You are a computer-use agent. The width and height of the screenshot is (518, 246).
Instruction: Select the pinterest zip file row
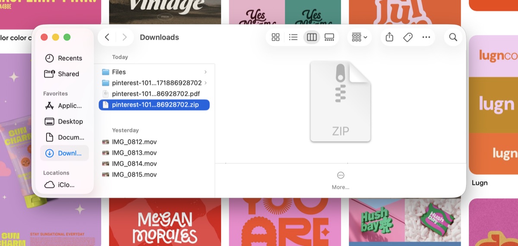pyautogui.click(x=154, y=104)
